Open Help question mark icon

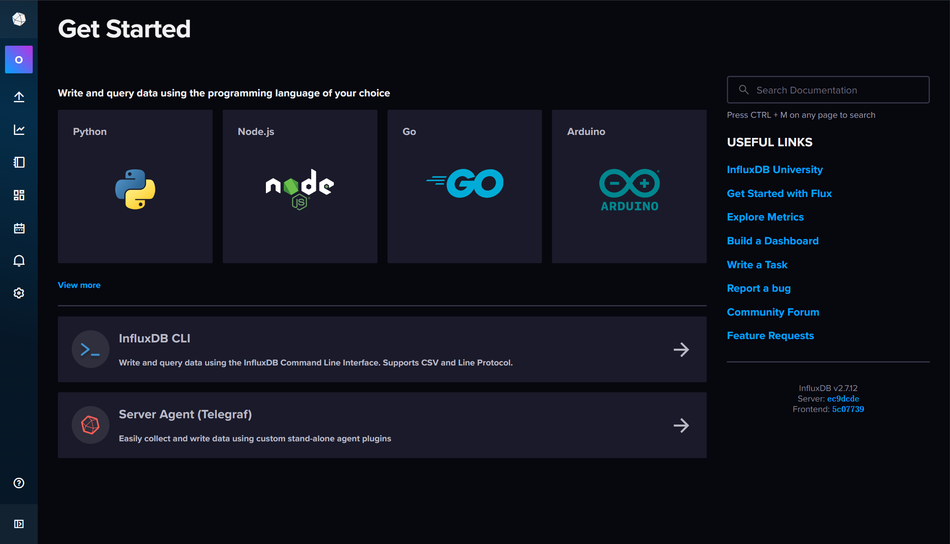coord(19,483)
